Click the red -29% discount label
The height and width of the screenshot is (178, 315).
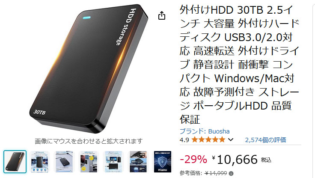click(193, 160)
